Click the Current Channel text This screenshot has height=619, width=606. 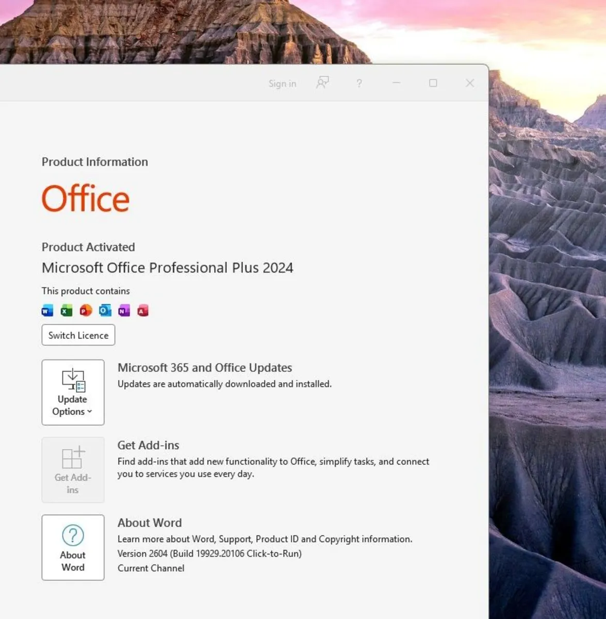tap(151, 568)
